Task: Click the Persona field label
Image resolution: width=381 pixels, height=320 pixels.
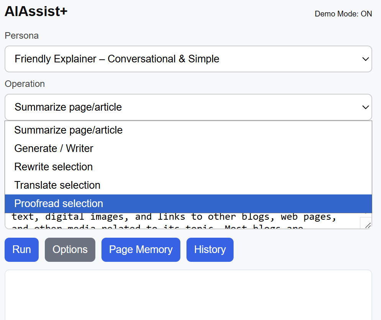Action: coord(21,36)
